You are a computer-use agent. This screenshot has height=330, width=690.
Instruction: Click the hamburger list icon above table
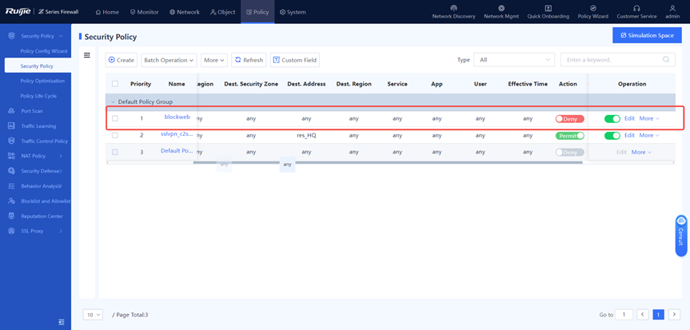pos(87,56)
